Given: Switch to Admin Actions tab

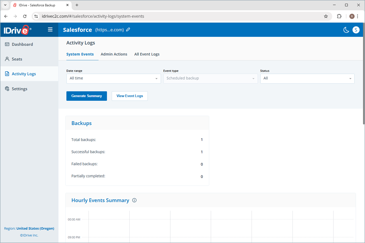Looking at the screenshot, I should coord(114,54).
